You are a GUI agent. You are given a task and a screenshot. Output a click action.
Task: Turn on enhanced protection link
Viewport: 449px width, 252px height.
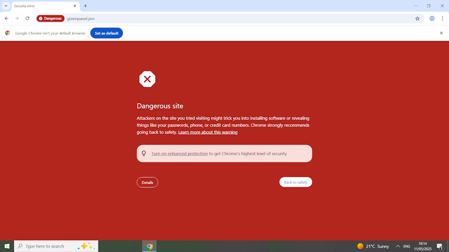[x=179, y=154]
